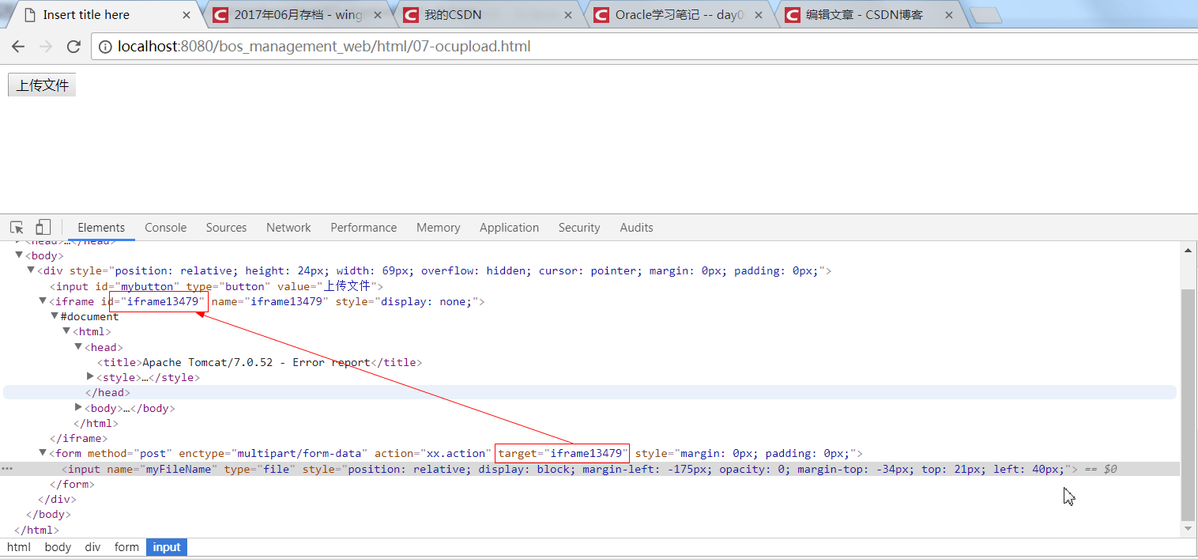The height and width of the screenshot is (559, 1198).
Task: Select the inspect element cursor icon
Action: [16, 227]
